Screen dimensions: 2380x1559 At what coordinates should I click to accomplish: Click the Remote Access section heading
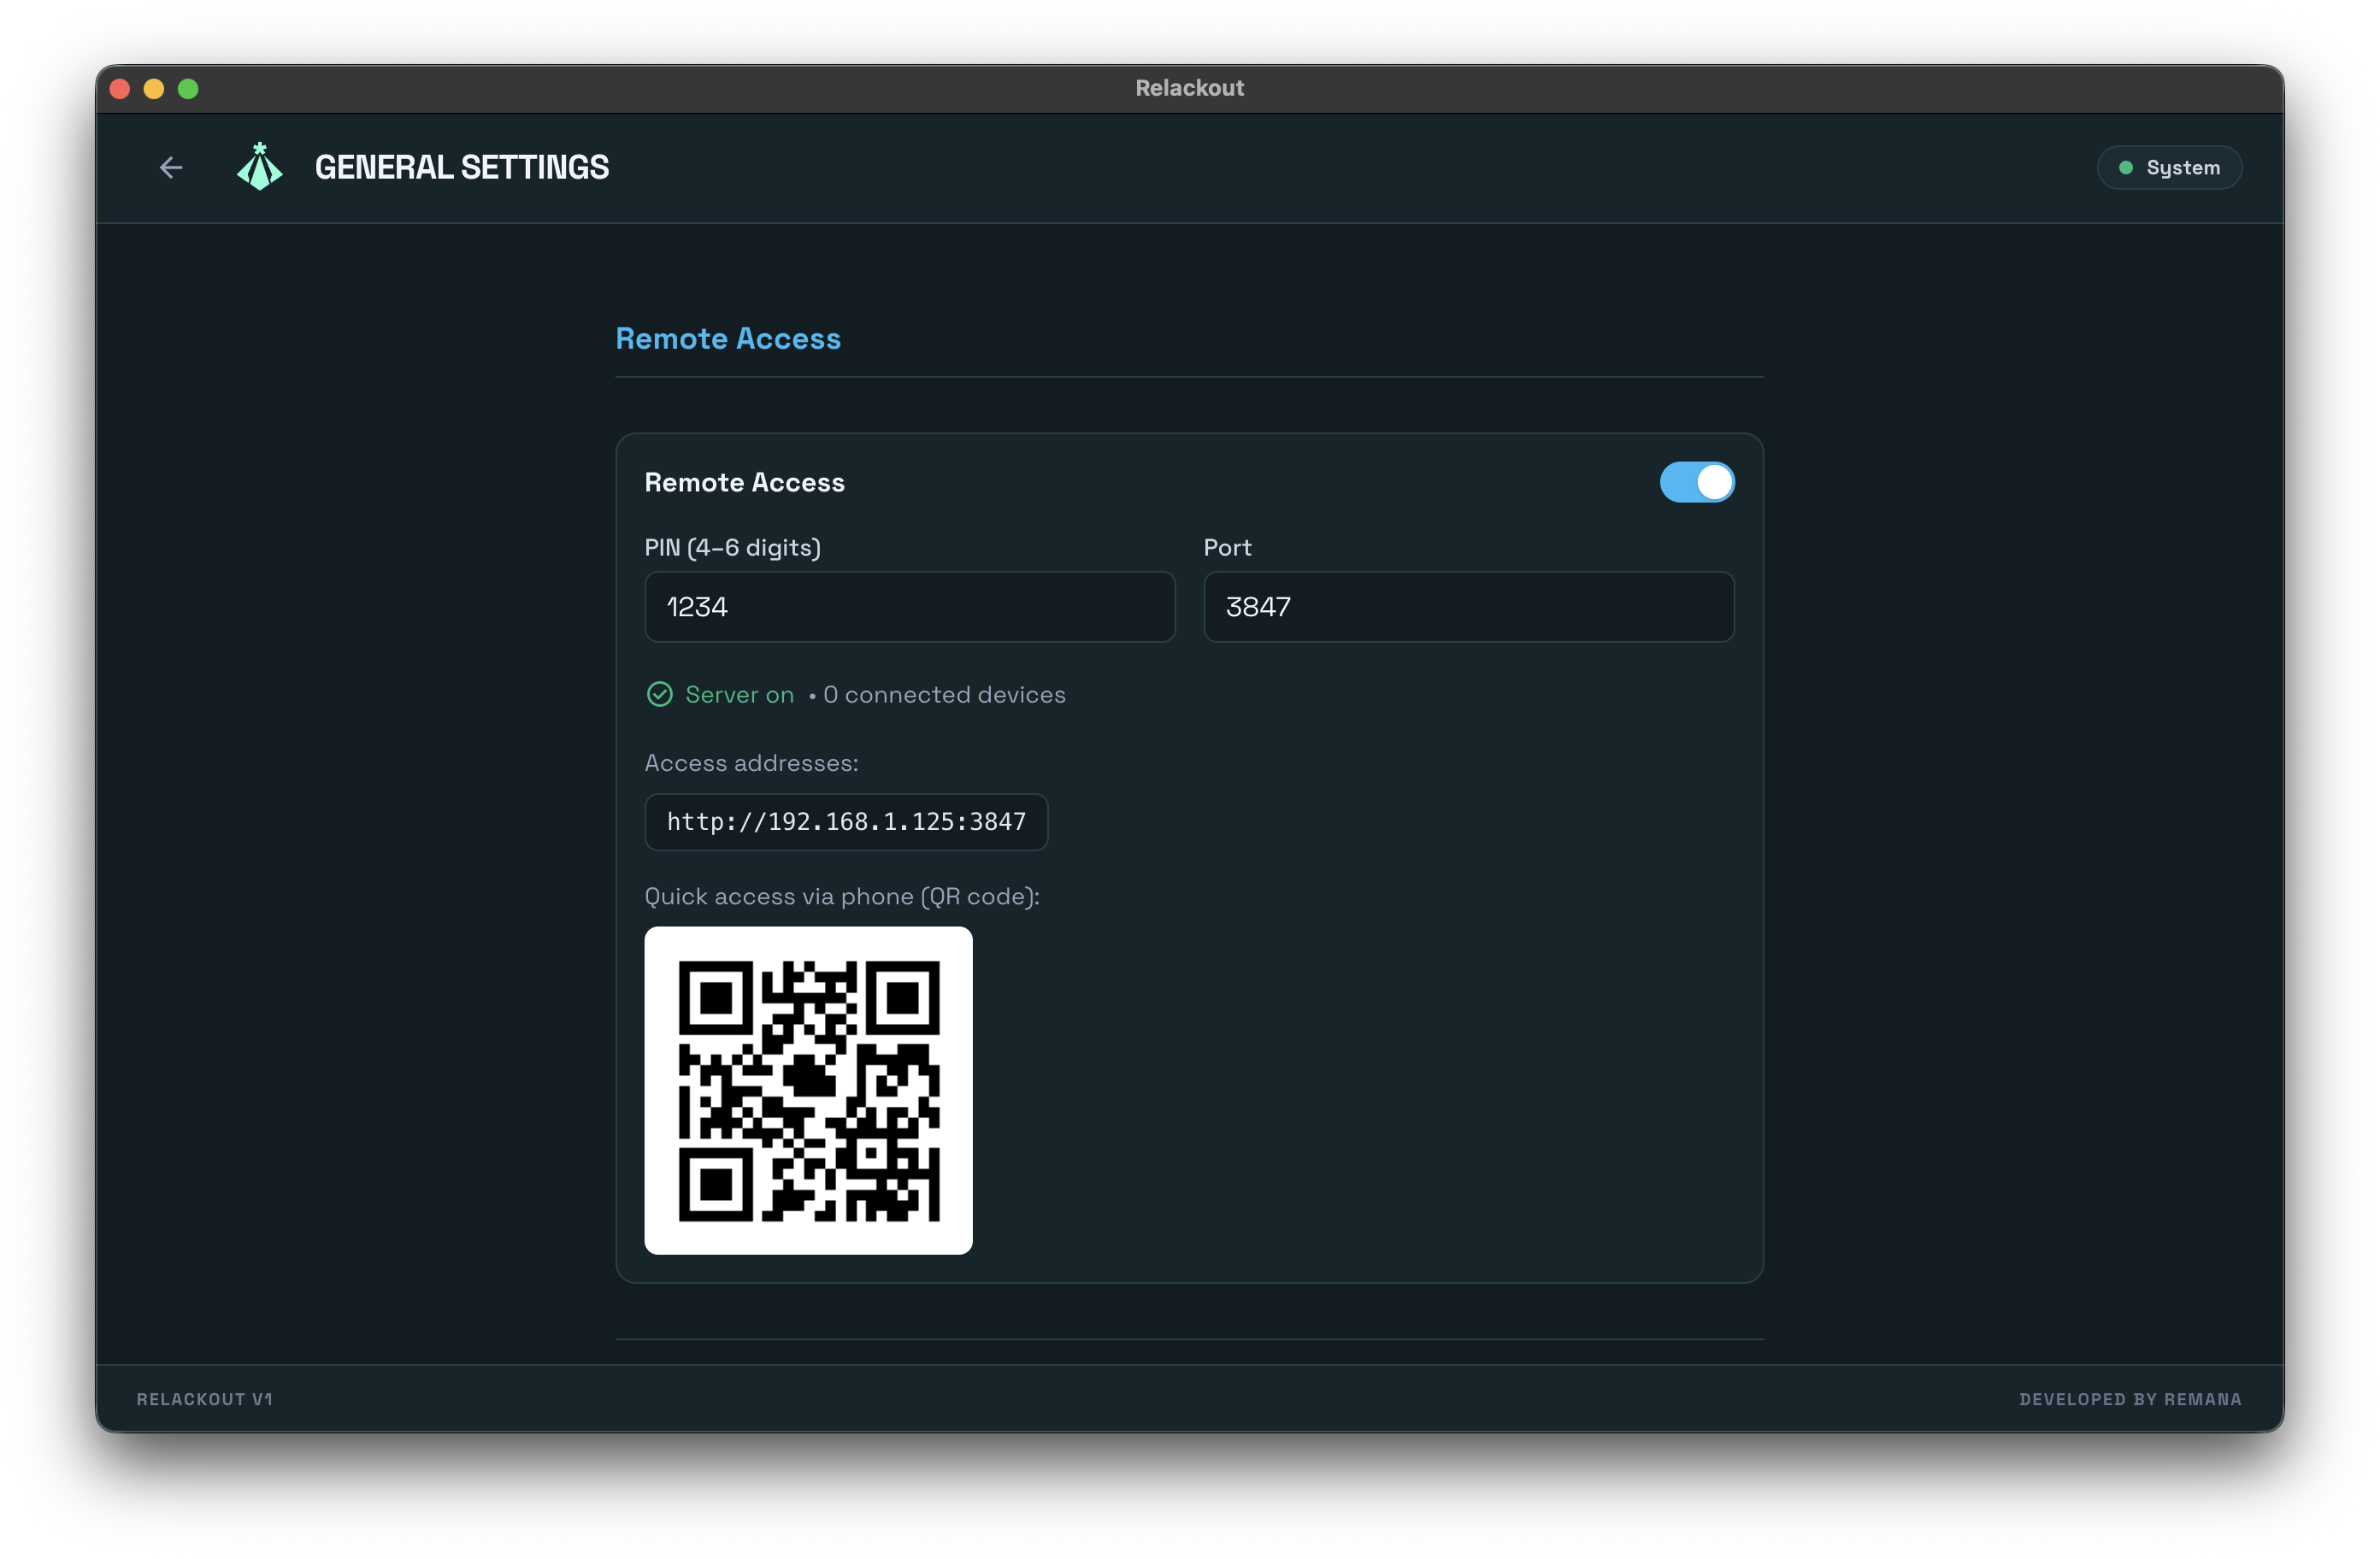click(x=728, y=339)
